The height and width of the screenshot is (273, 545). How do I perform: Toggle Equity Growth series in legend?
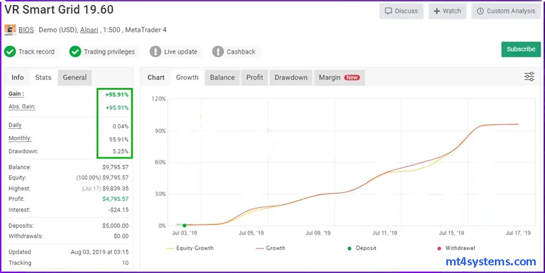(189, 248)
